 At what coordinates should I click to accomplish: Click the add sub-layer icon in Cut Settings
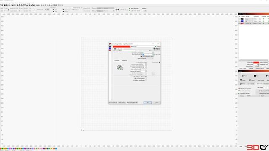point(154,49)
